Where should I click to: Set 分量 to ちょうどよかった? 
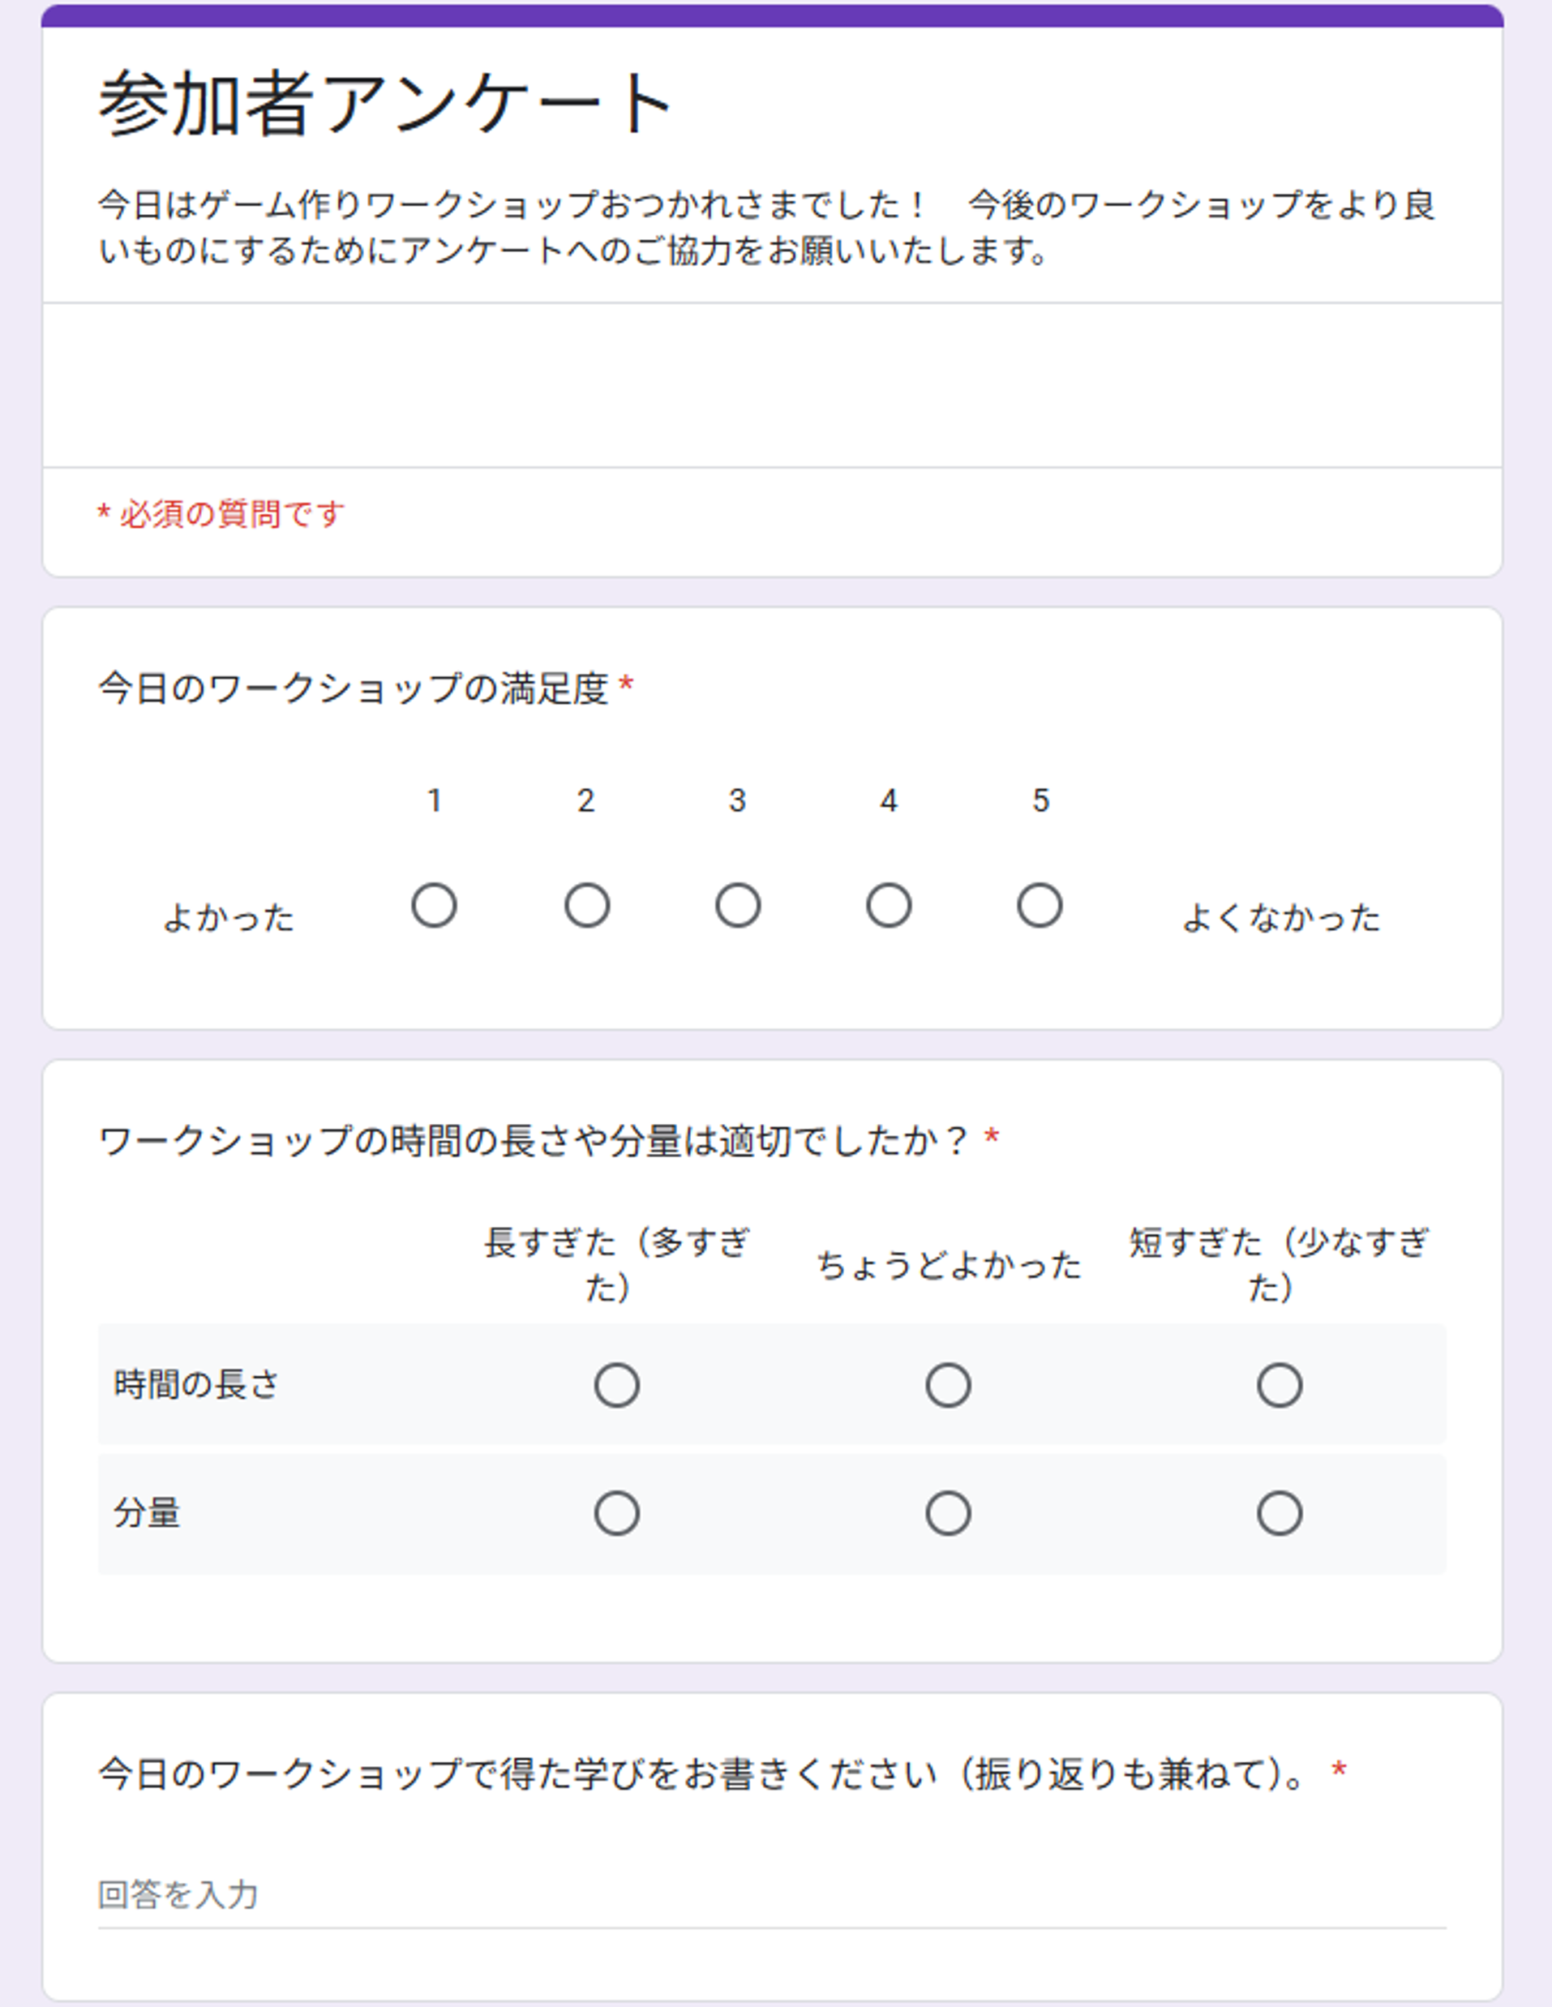coord(948,1513)
